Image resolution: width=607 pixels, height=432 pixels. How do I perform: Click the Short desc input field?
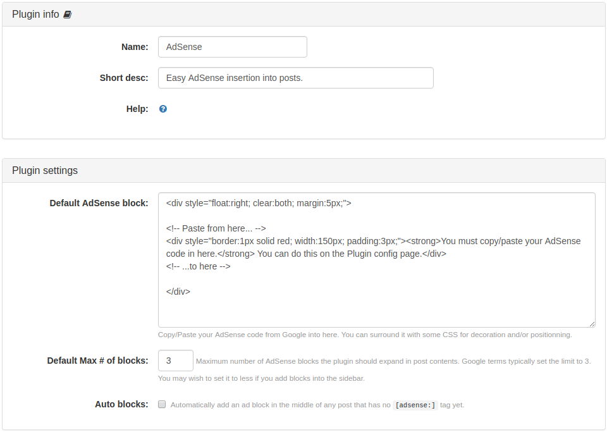click(x=296, y=78)
